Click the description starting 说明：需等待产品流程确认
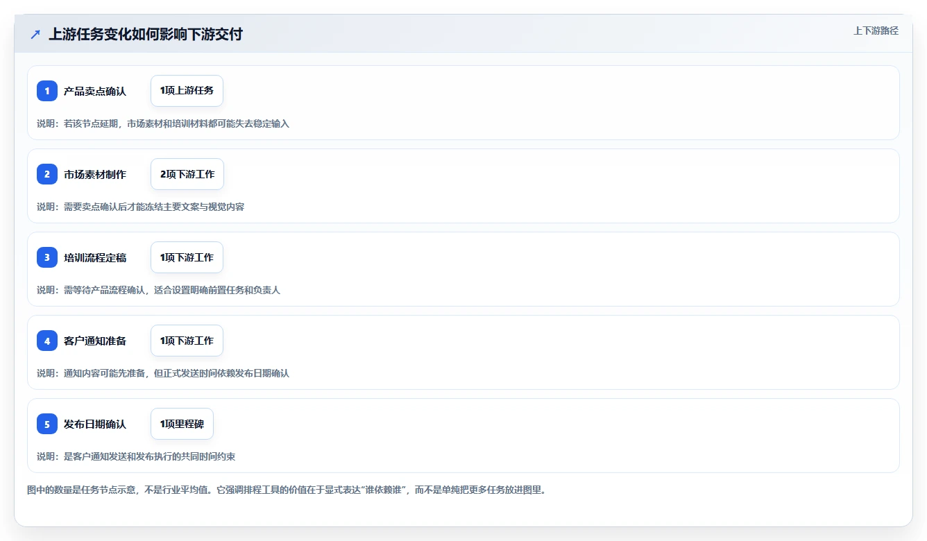 158,290
